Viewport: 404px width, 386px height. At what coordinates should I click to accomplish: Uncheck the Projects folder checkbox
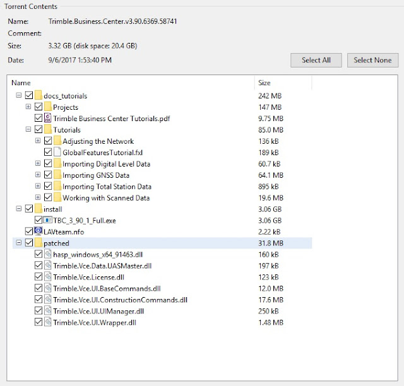39,107
